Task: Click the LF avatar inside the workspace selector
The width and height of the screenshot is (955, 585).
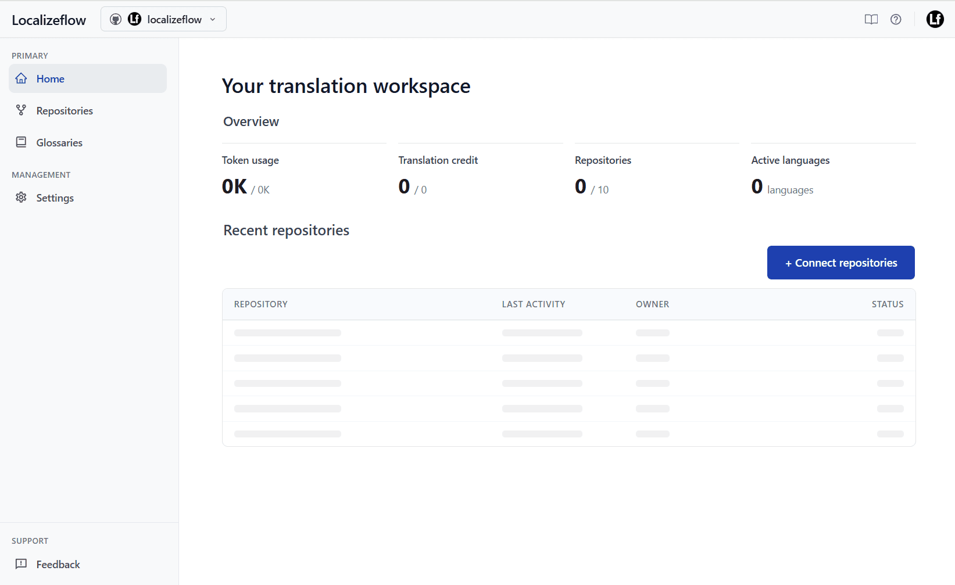Action: click(135, 19)
